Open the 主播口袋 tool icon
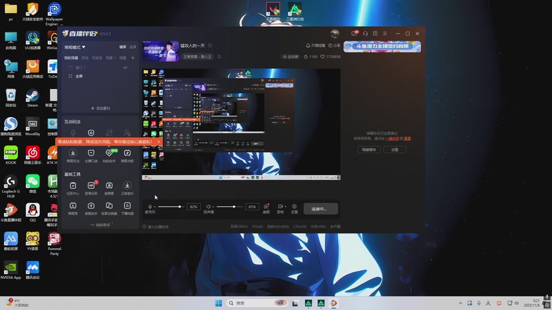This screenshot has height=310, width=552. pos(91,153)
